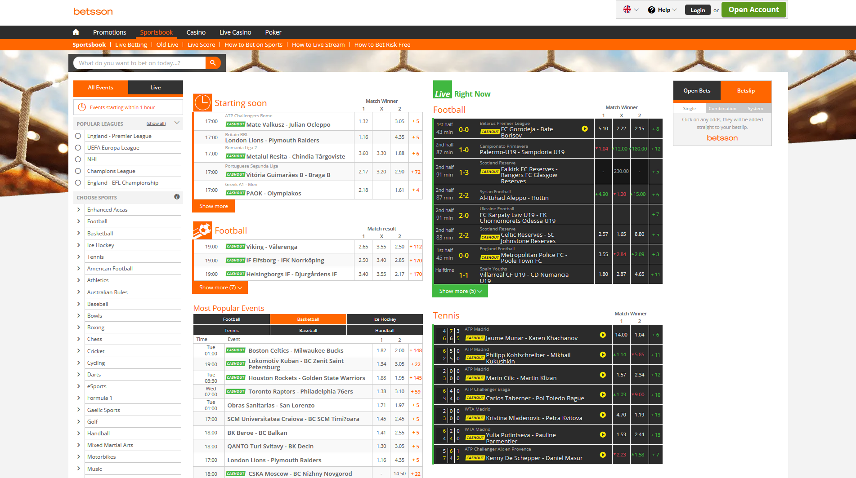
Task: Click the Open Account button
Action: [x=753, y=10]
